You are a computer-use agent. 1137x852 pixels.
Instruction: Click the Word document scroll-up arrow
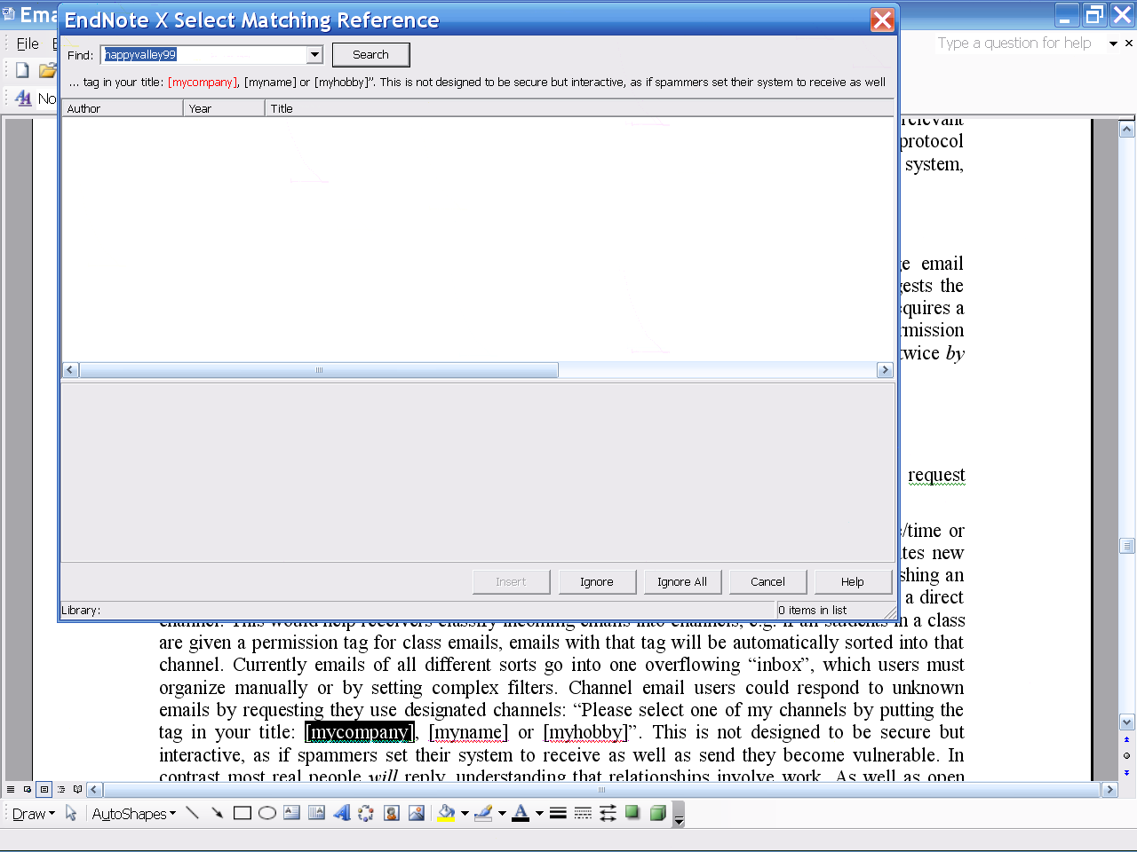(x=1127, y=130)
